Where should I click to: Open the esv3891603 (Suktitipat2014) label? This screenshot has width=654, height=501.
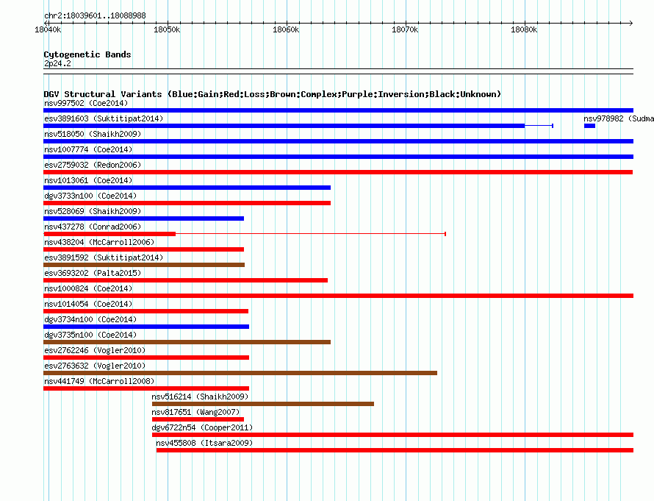(x=104, y=118)
